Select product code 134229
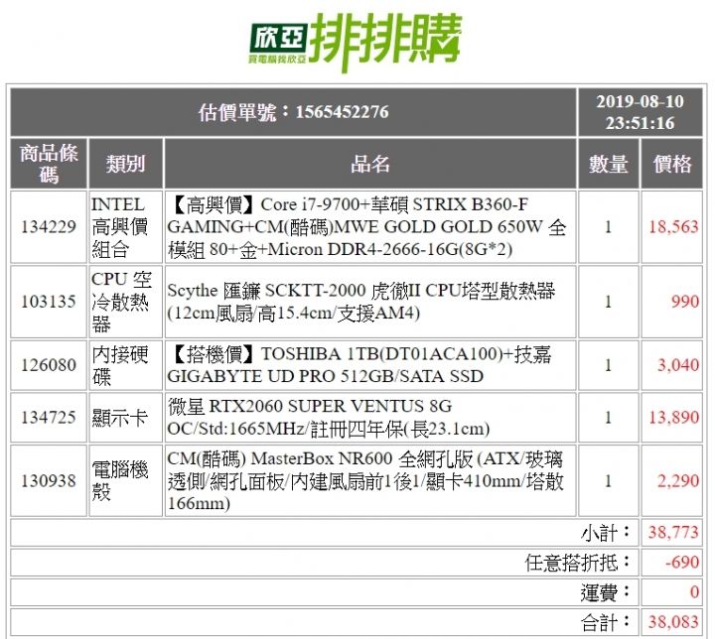This screenshot has height=639, width=715. point(49,226)
